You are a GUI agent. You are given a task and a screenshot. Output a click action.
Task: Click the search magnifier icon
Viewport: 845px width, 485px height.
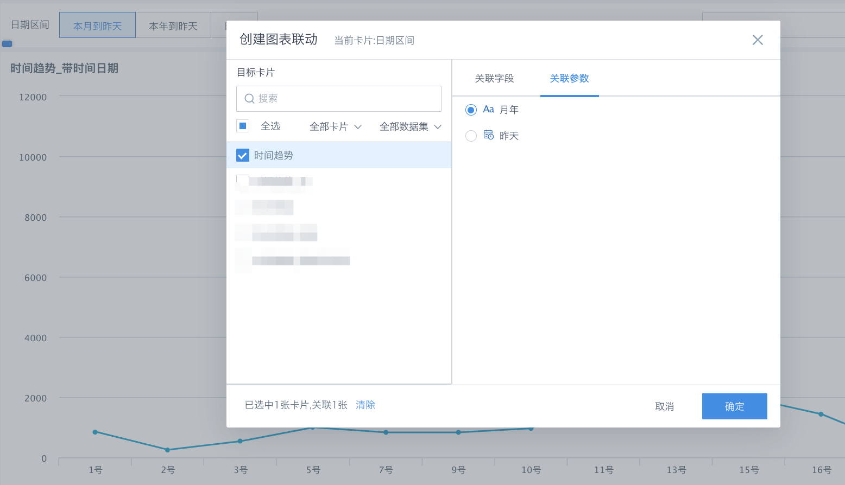coord(249,99)
